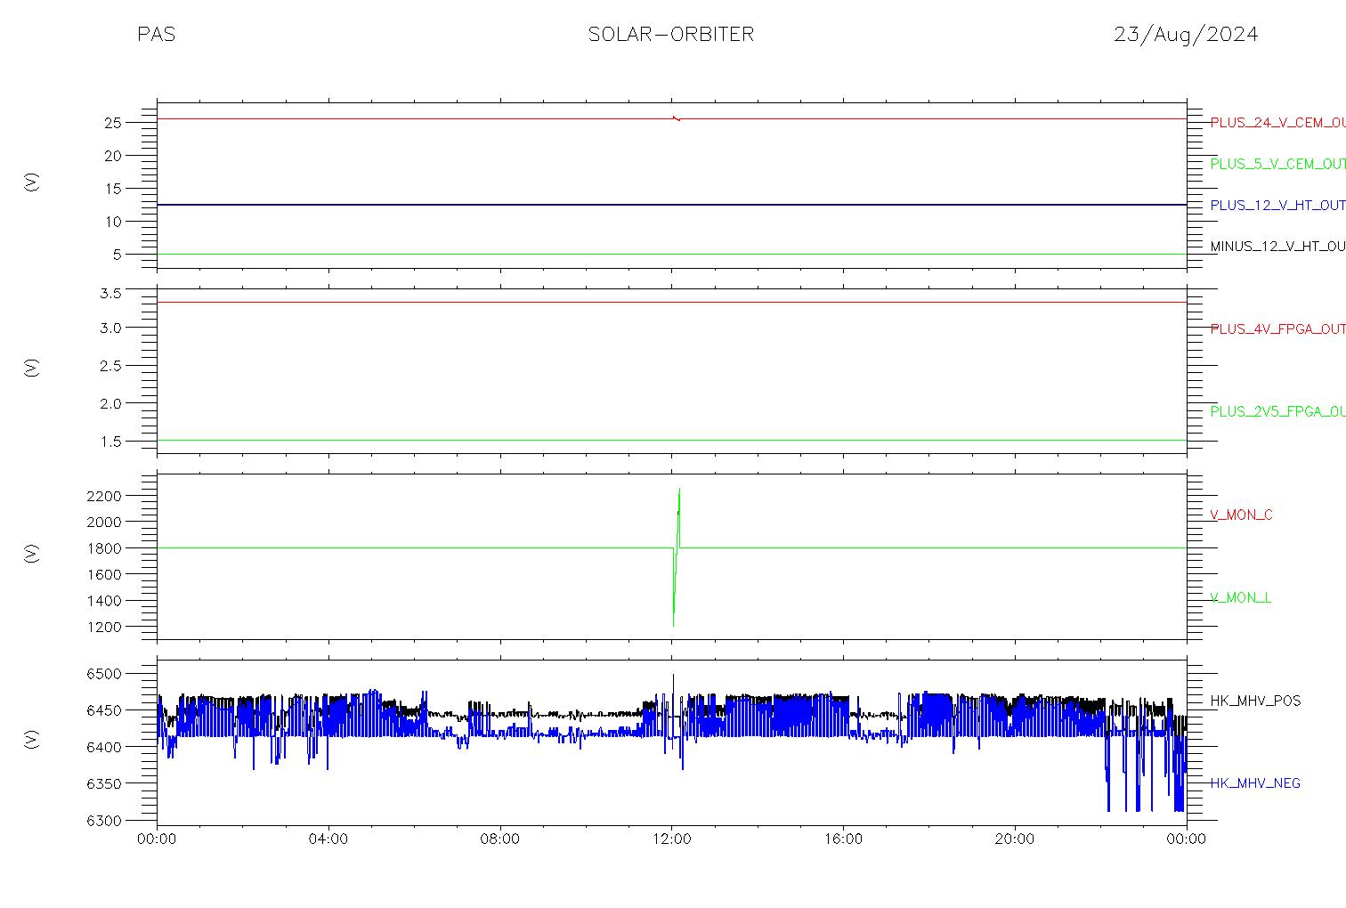Click the 1800 tick on the V_MON panel
This screenshot has height=908, width=1346.
[x=104, y=548]
